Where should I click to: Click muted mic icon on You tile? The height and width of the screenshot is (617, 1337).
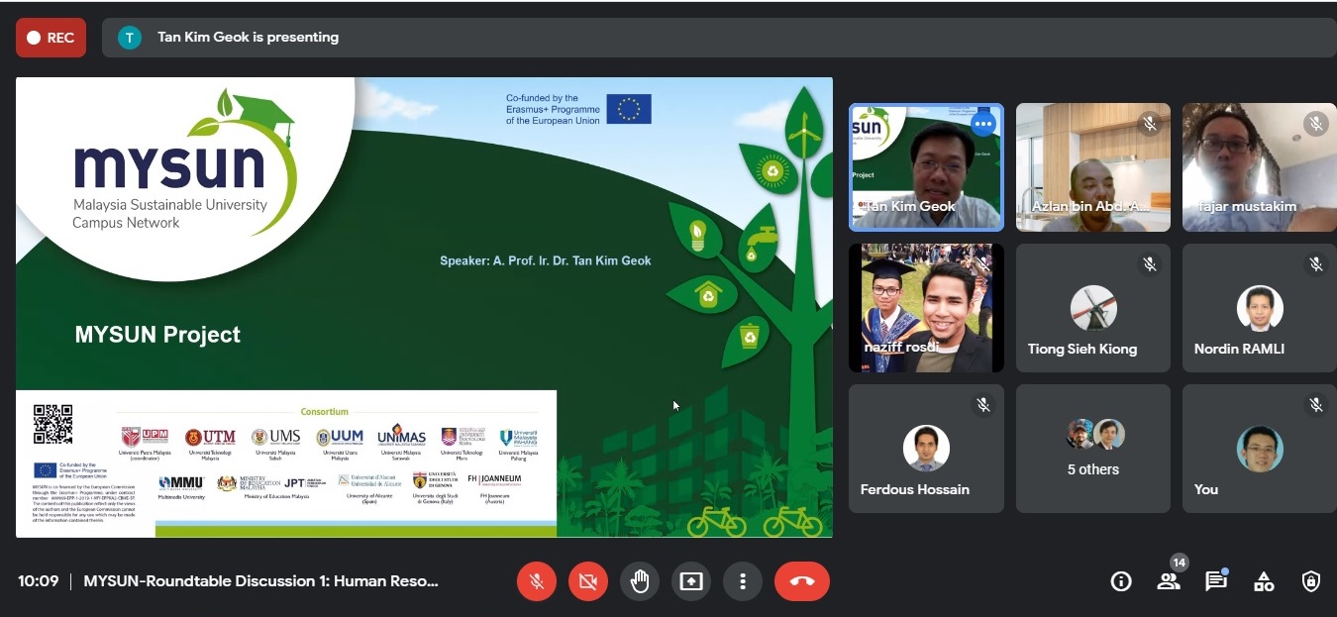[1316, 405]
